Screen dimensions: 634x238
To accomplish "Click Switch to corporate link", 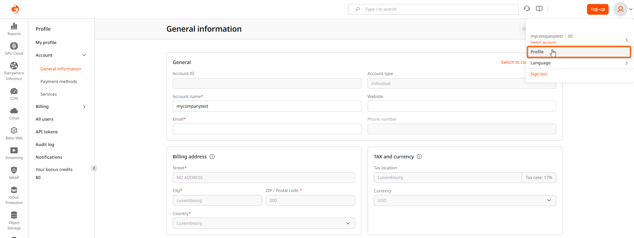I will pyautogui.click(x=514, y=62).
